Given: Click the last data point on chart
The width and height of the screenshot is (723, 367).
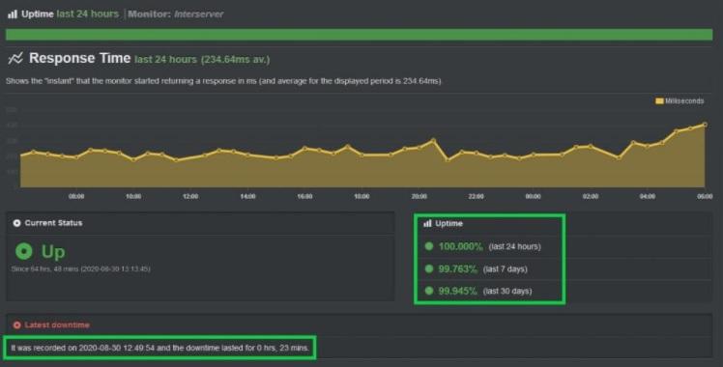Looking at the screenshot, I should (x=705, y=125).
